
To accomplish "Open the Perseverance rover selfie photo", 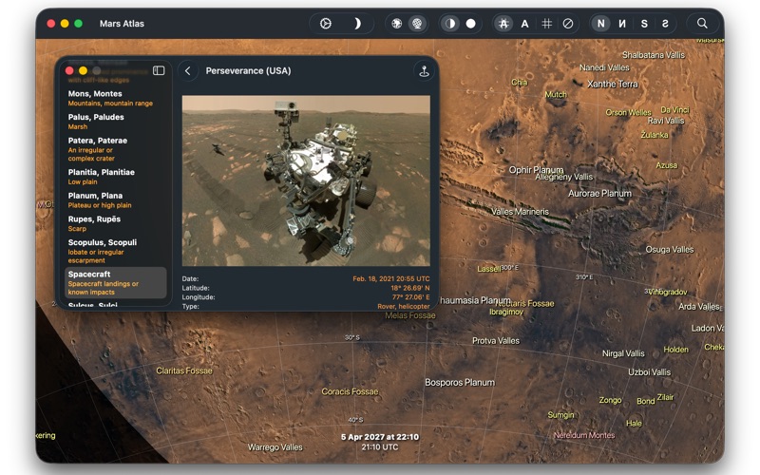I will [x=306, y=180].
